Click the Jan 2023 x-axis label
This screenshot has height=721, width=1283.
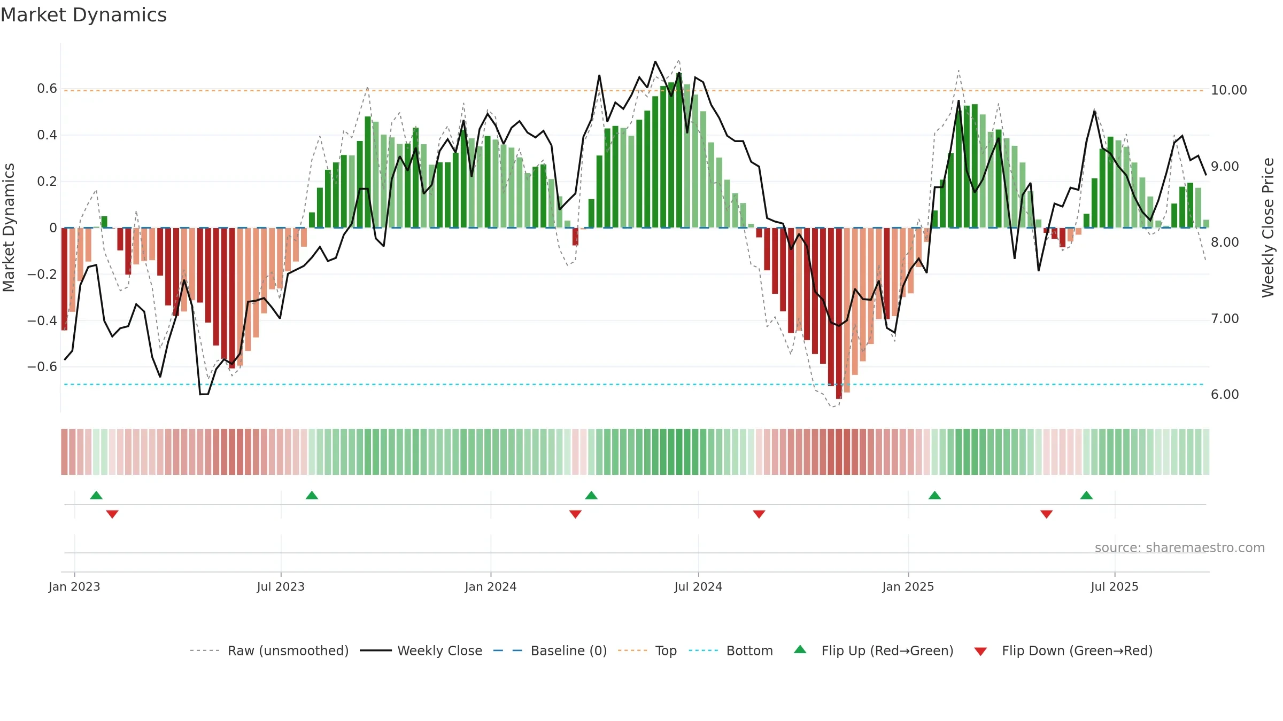tap(74, 586)
